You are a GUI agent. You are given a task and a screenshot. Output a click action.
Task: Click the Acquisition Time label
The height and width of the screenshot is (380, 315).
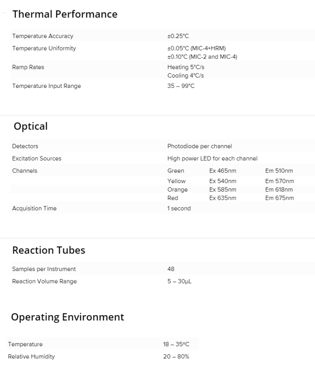pos(34,208)
